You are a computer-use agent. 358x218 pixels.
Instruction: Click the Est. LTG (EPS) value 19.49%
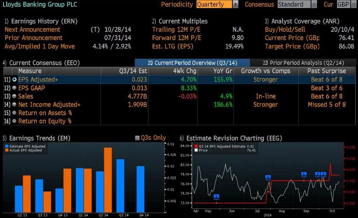click(x=235, y=46)
